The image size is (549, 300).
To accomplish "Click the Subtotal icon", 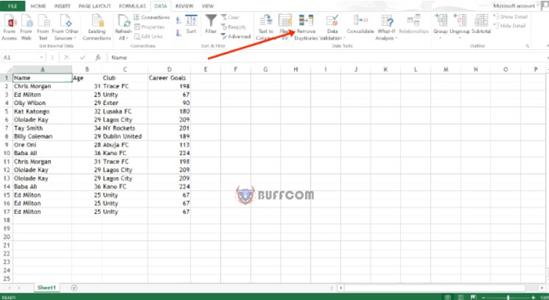I will 481,20.
